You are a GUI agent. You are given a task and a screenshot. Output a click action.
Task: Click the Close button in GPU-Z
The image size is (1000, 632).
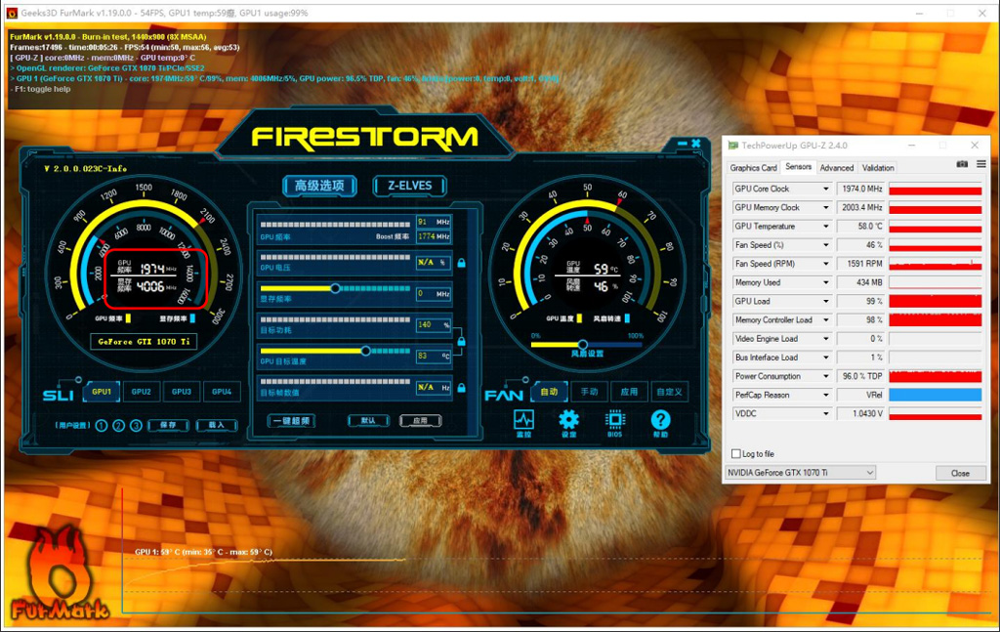[960, 473]
